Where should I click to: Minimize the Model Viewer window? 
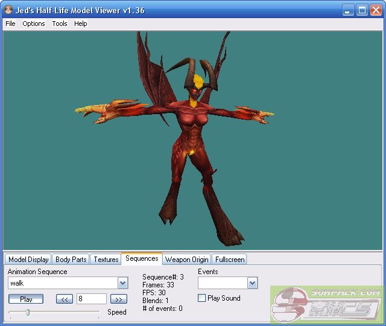tap(348, 10)
